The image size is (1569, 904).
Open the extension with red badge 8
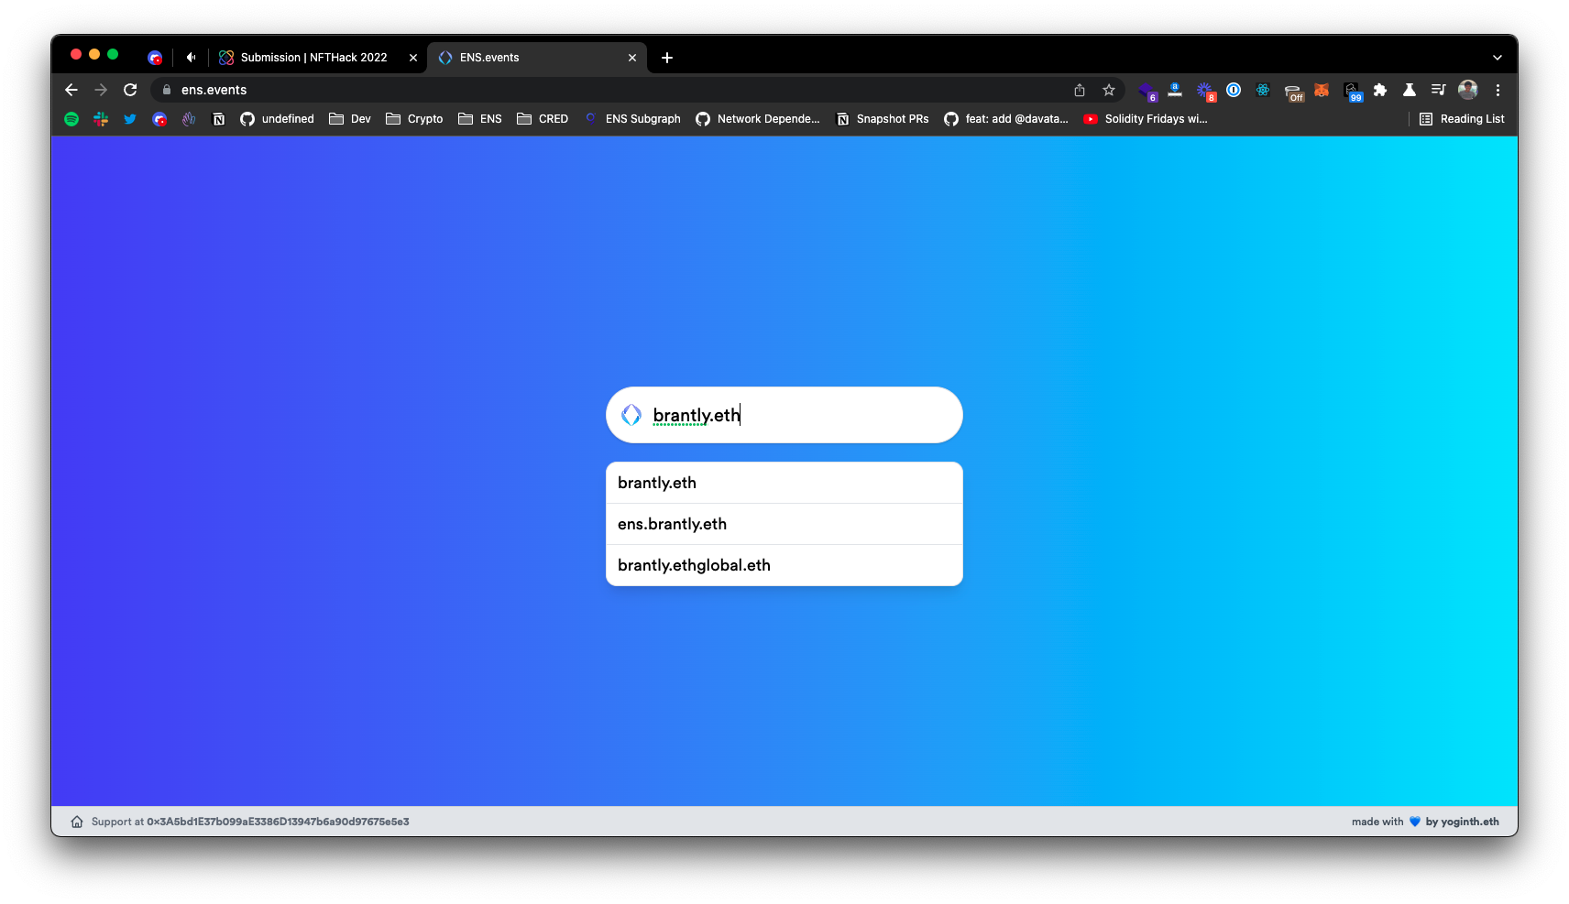click(1205, 91)
